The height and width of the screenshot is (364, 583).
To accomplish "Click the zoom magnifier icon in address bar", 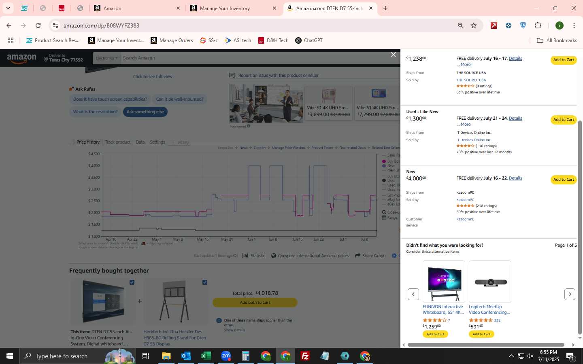I will (460, 25).
